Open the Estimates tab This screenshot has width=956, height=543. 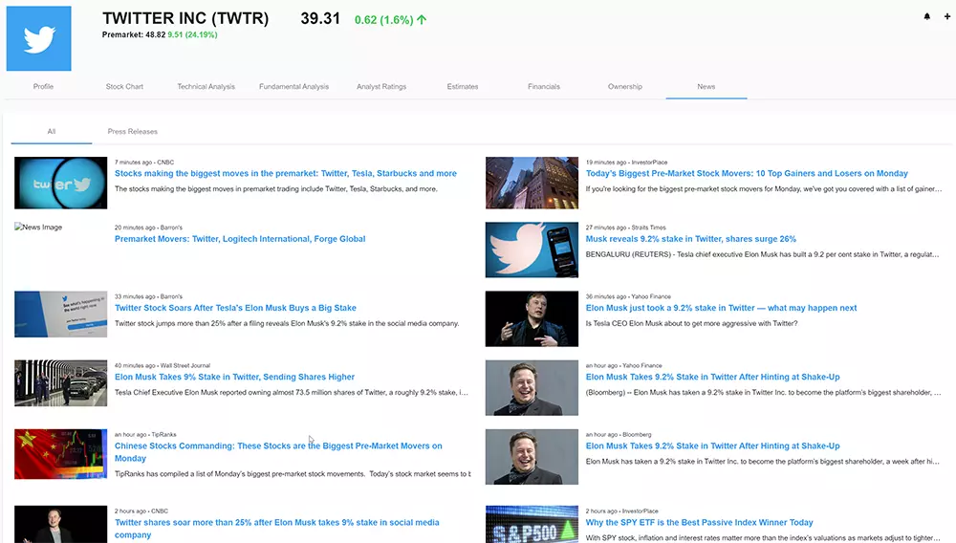point(463,87)
